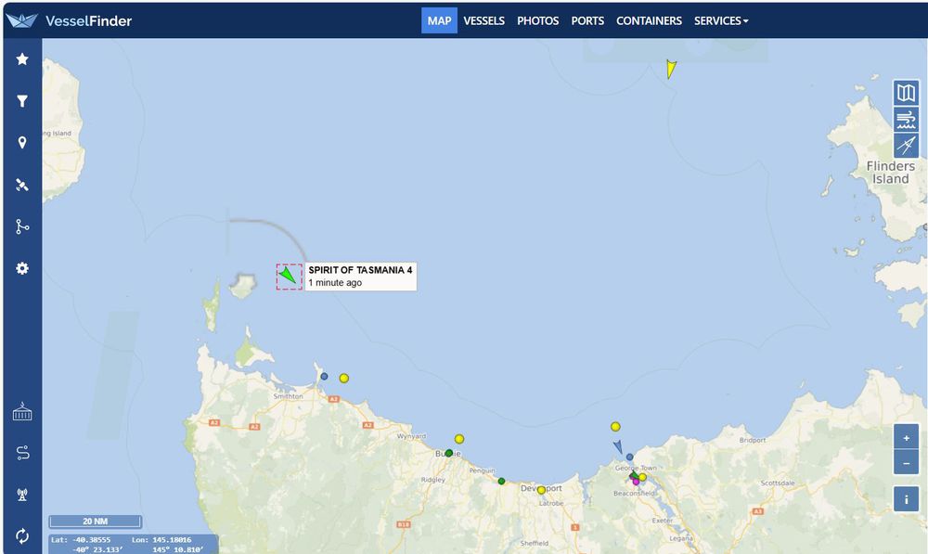Select the magenta vessel dot near Beaconsfield
Image resolution: width=928 pixels, height=554 pixels.
(x=637, y=482)
